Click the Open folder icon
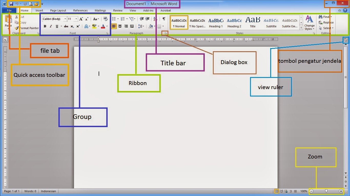 (x=36, y=4)
